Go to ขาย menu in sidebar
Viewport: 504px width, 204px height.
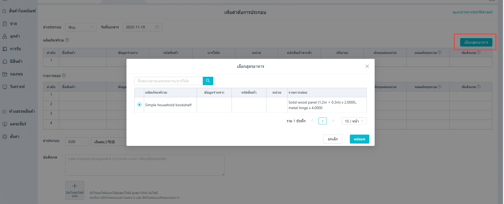(x=13, y=24)
